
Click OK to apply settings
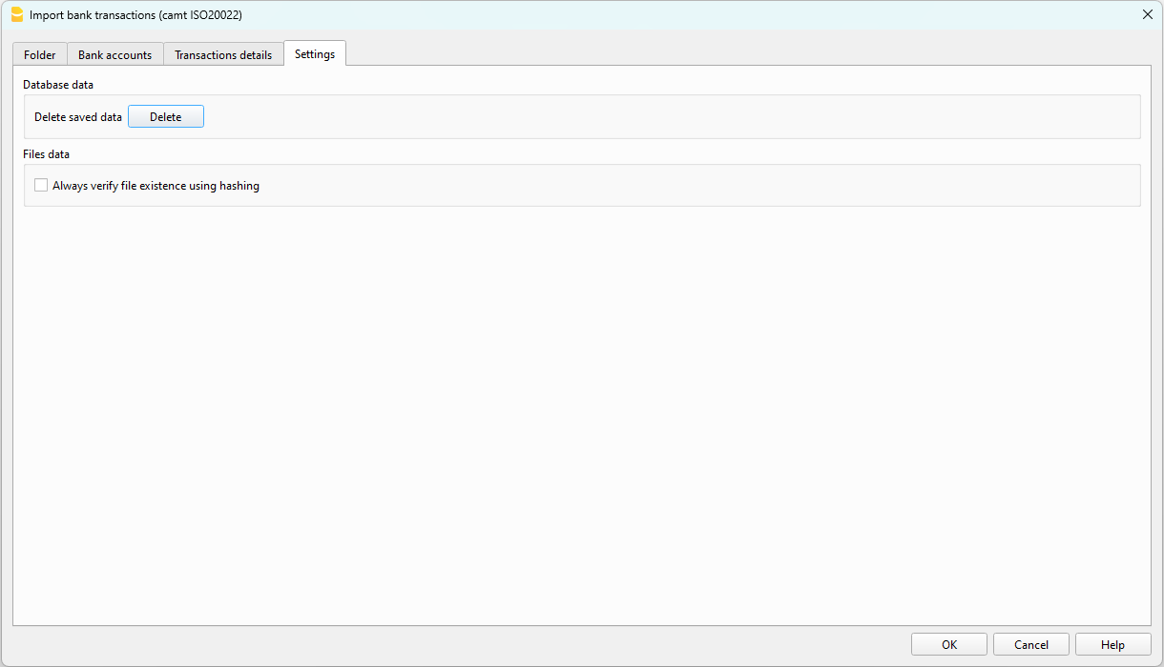tap(948, 643)
